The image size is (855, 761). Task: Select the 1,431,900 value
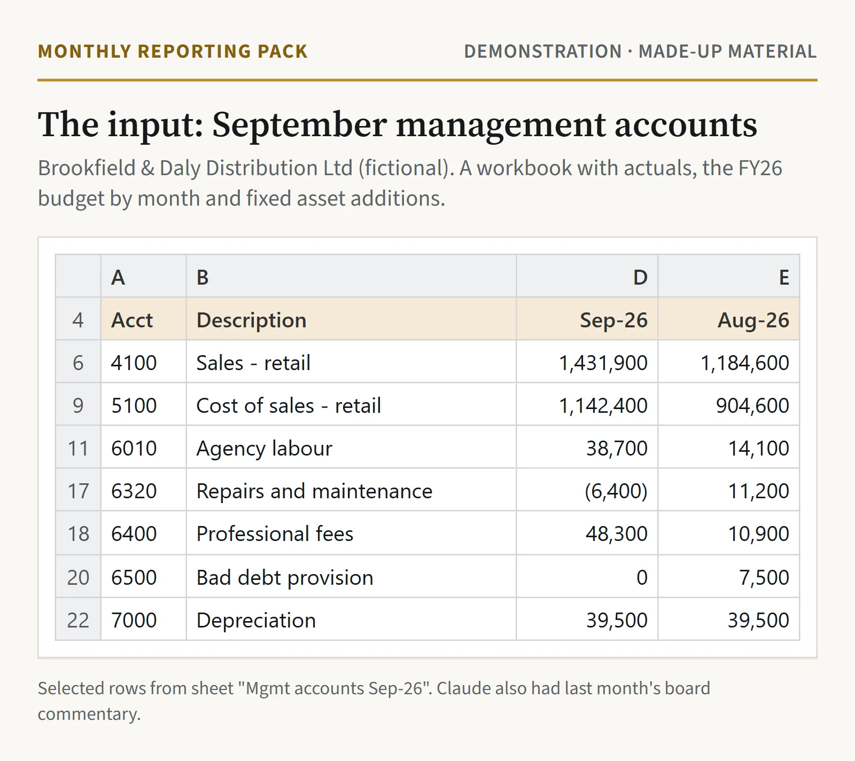click(587, 362)
